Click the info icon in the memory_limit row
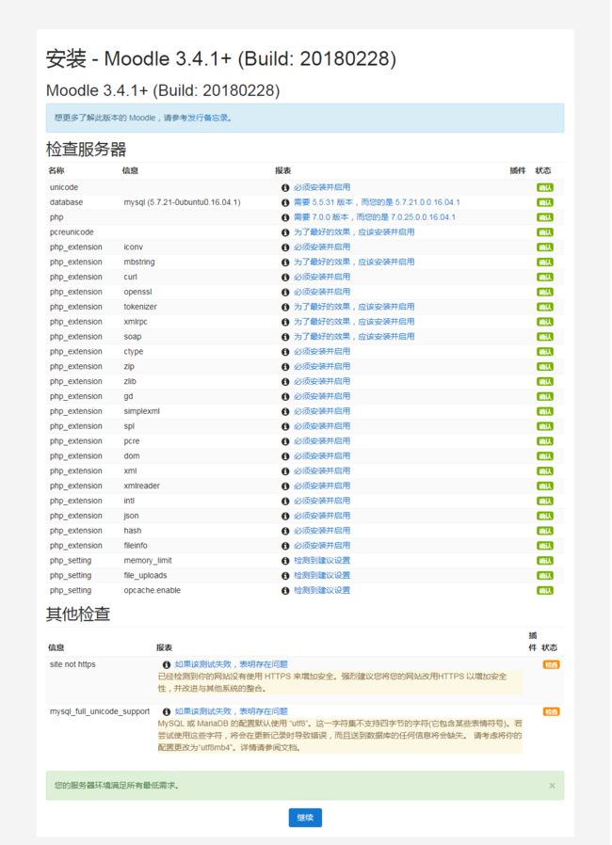 pyautogui.click(x=285, y=561)
